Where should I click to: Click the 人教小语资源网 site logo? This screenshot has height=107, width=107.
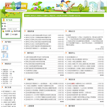[x=16, y=6]
